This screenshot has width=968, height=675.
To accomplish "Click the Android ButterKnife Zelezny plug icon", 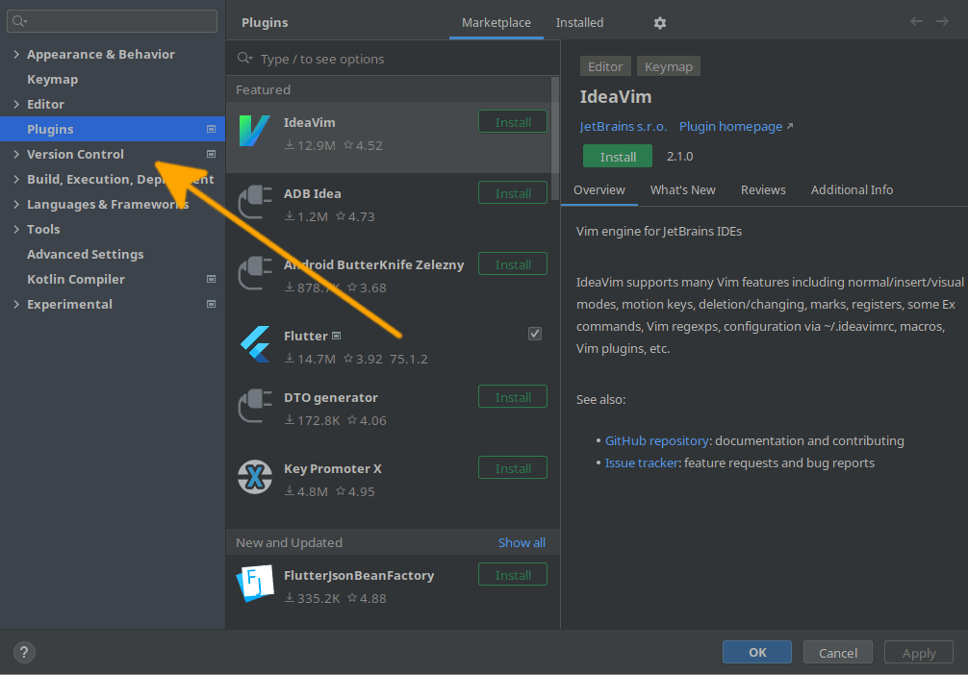I will click(x=255, y=273).
